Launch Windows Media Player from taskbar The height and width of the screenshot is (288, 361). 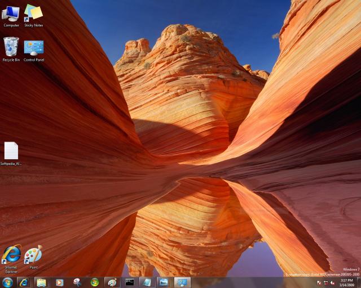click(x=59, y=282)
